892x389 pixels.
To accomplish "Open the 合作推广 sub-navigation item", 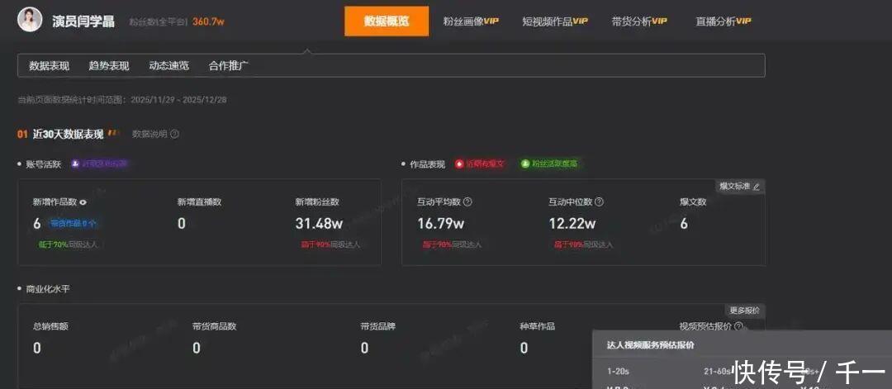I will 229,66.
